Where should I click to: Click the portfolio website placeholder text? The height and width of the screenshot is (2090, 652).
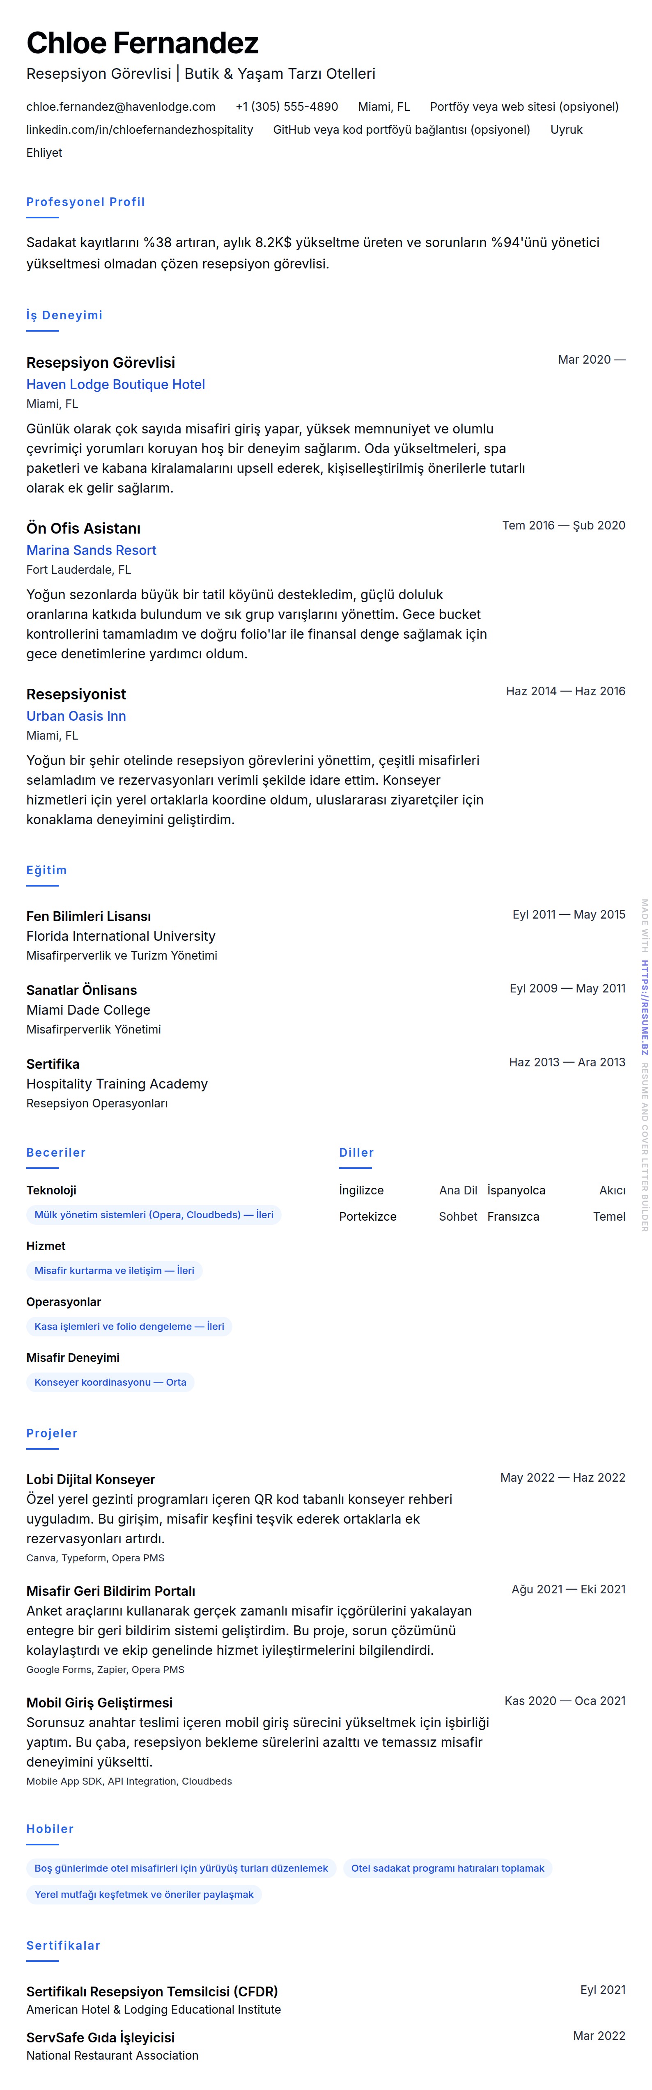tap(524, 106)
